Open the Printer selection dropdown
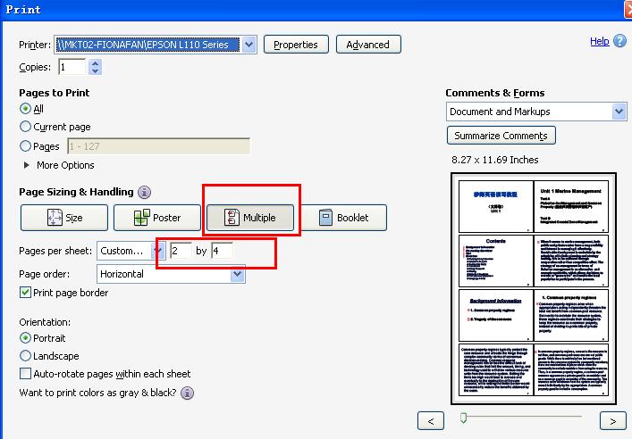Viewport: 632px width, 439px height. (x=249, y=45)
